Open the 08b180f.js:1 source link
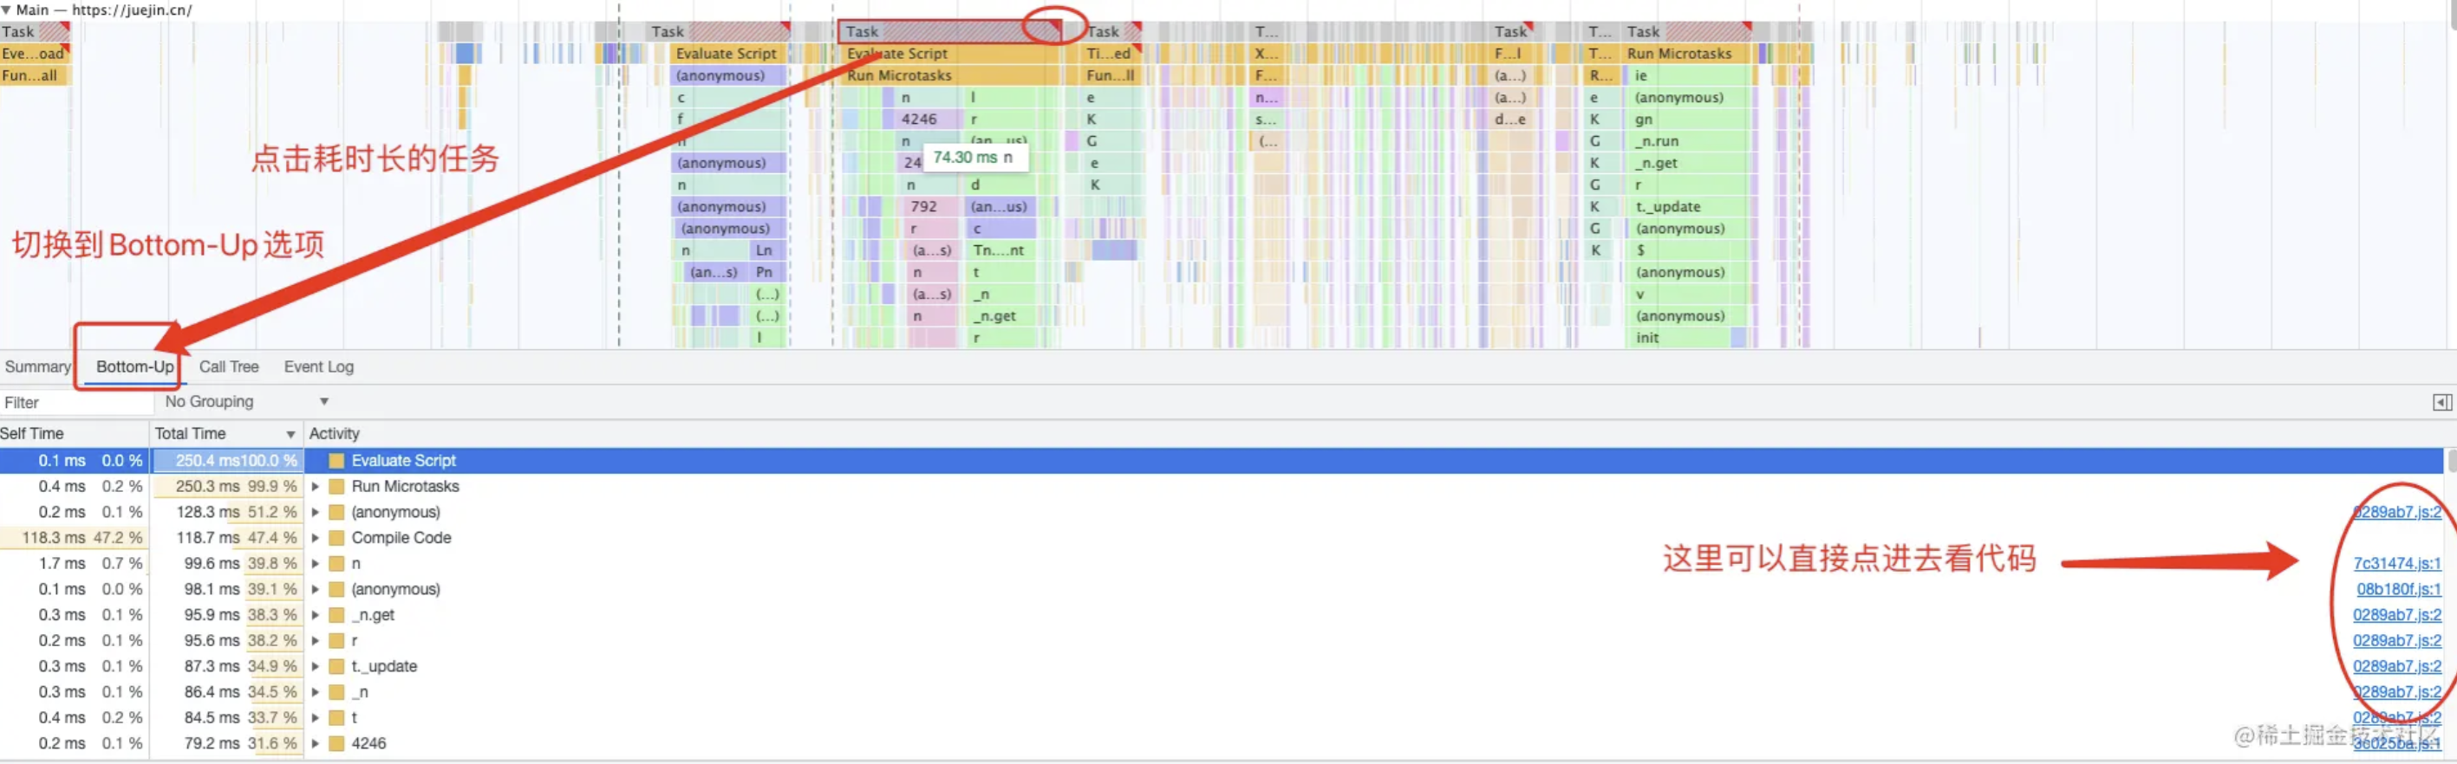The width and height of the screenshot is (2457, 764). [2398, 590]
